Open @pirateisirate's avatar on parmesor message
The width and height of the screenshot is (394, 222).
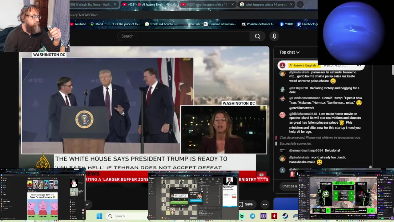point(282,73)
